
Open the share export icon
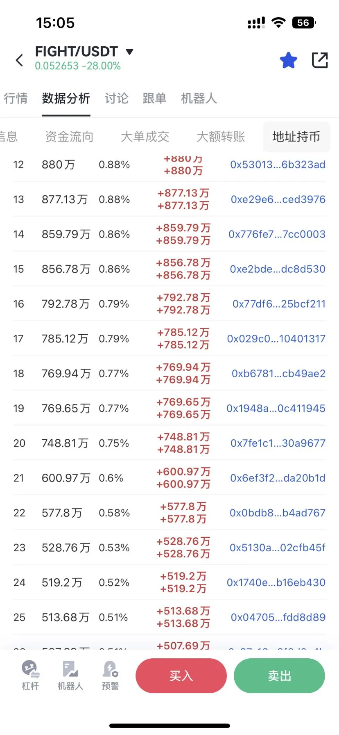[320, 60]
